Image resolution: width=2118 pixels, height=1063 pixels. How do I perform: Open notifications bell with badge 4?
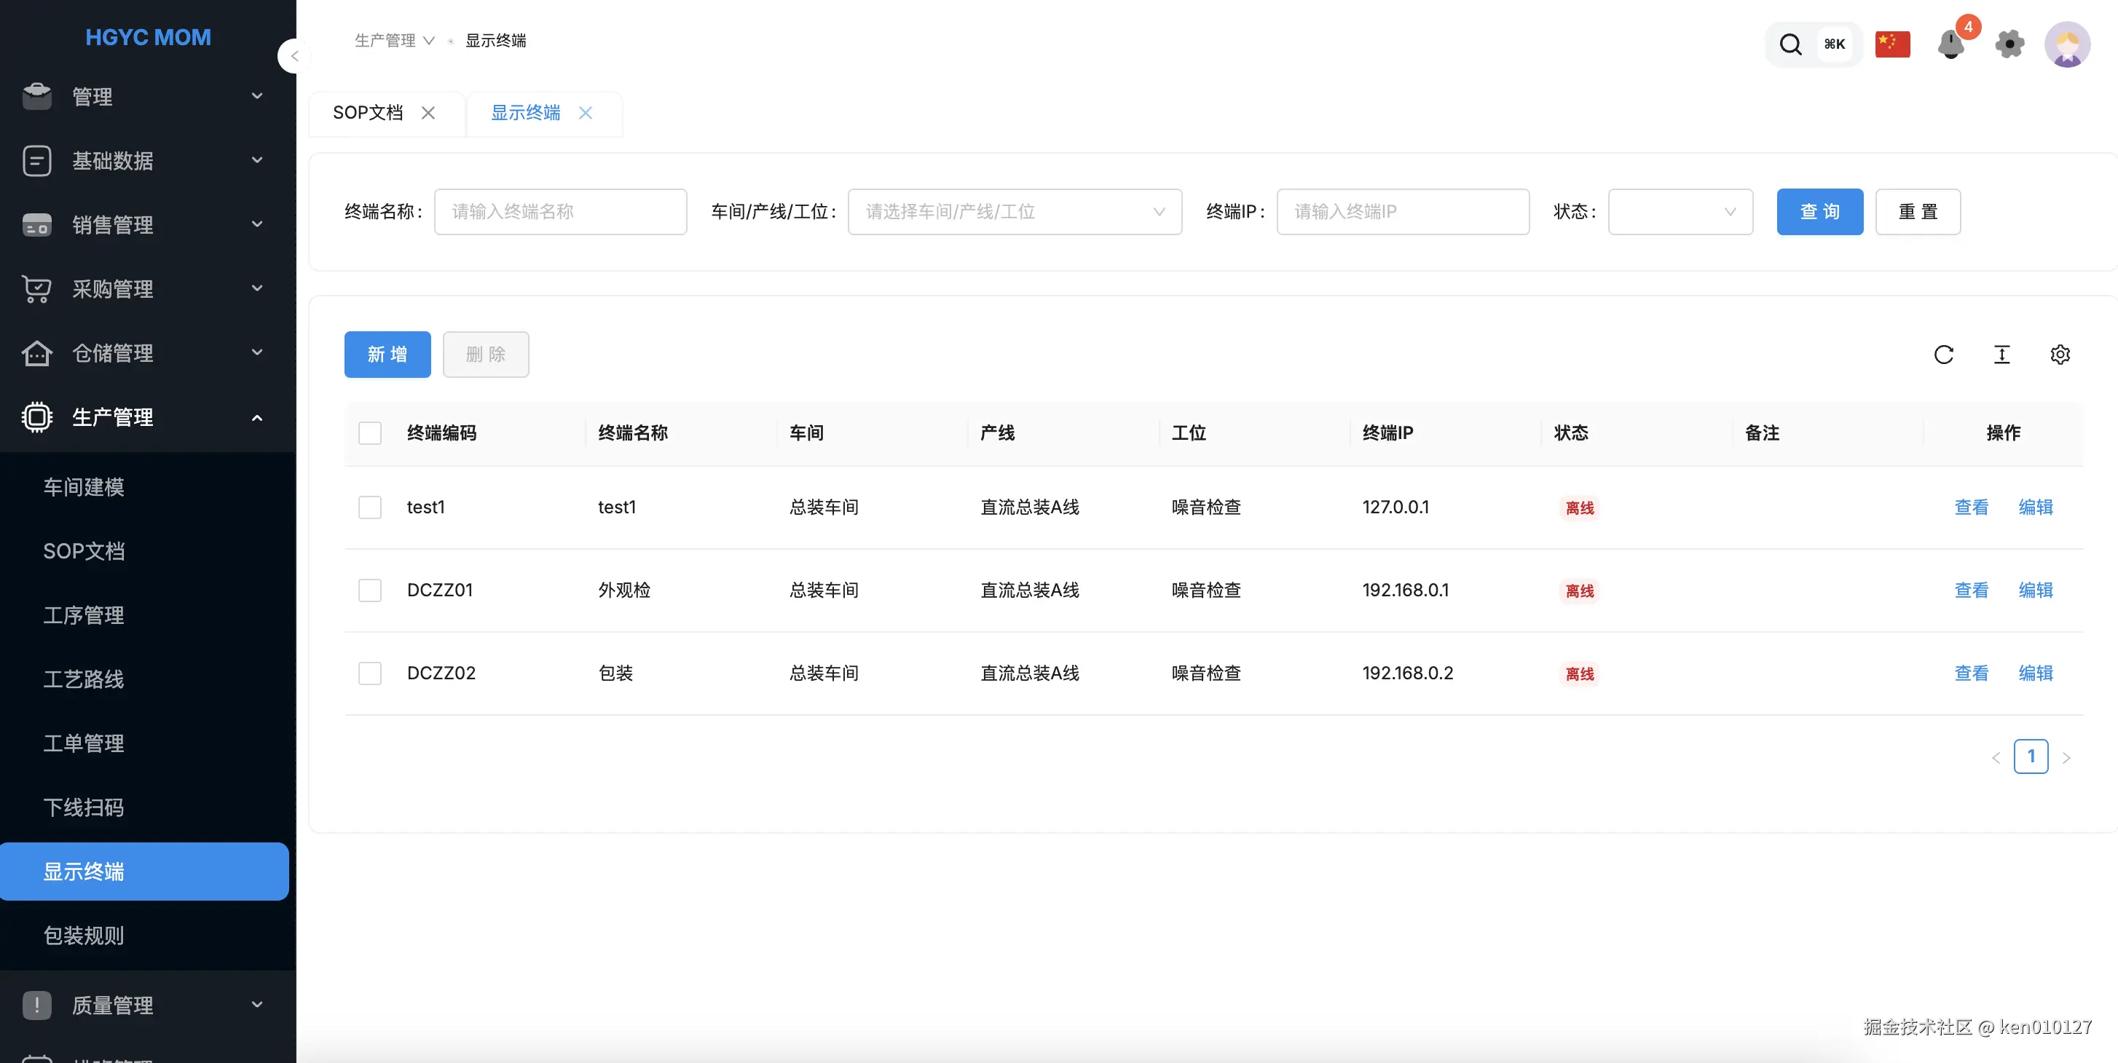tap(1950, 44)
